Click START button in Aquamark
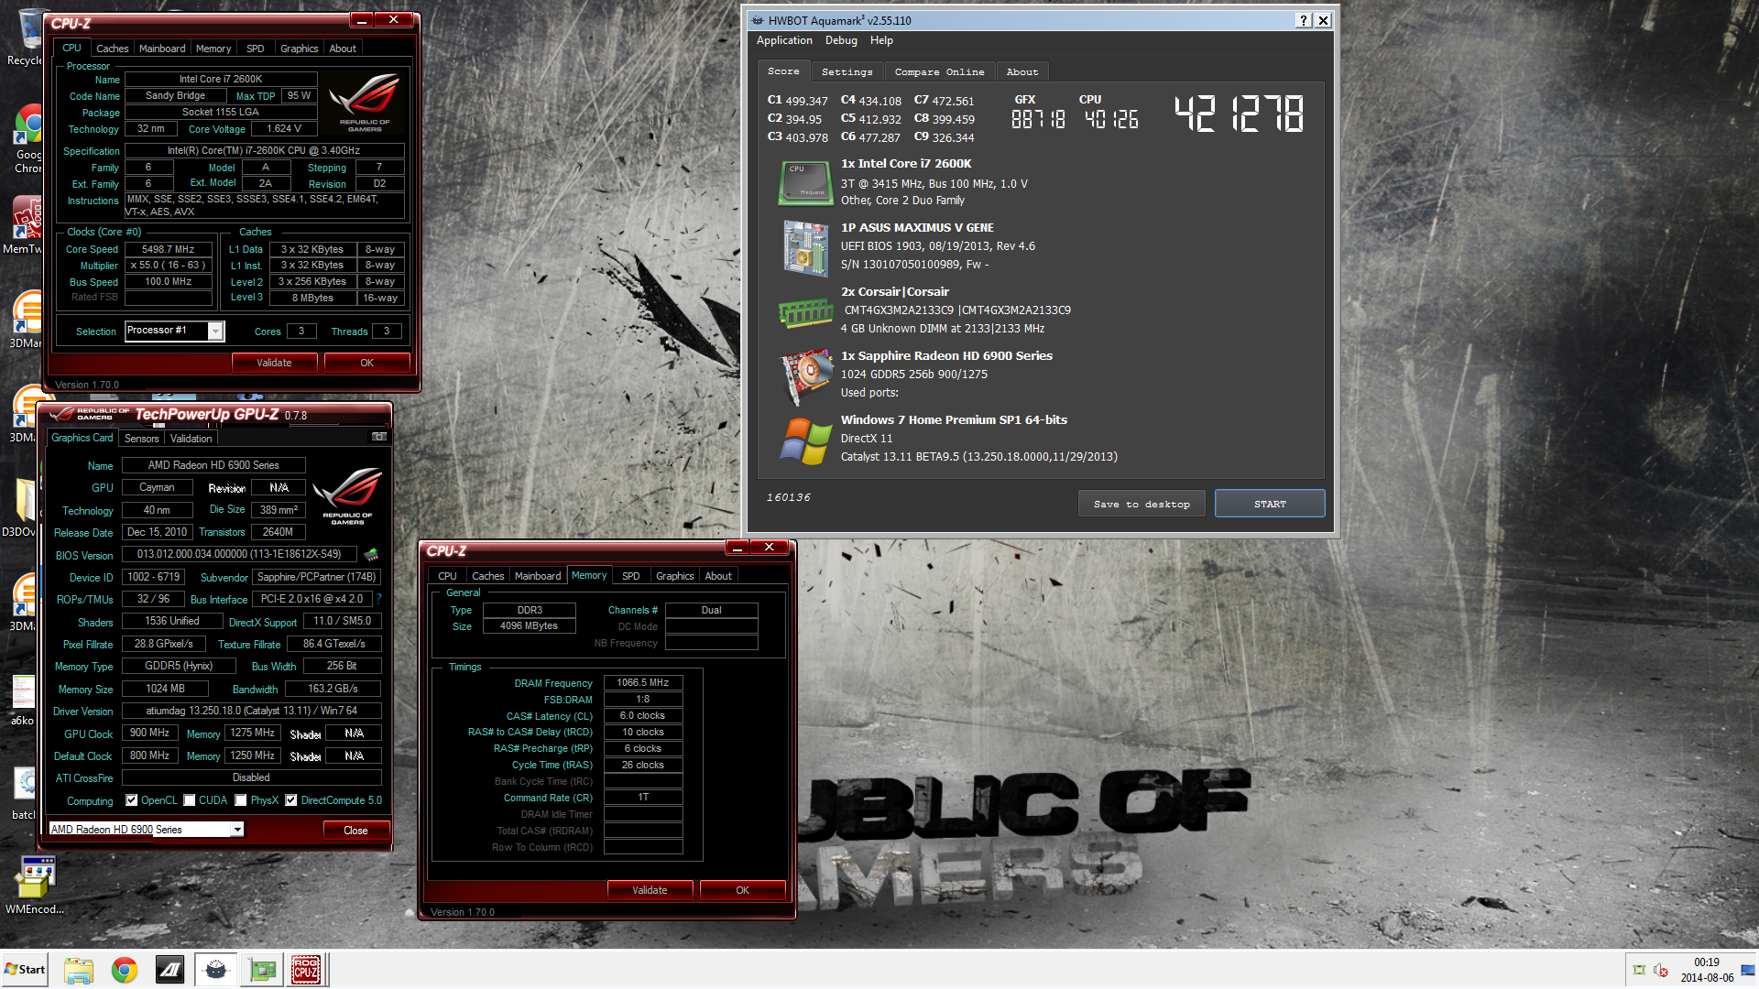The image size is (1759, 989). point(1270,504)
